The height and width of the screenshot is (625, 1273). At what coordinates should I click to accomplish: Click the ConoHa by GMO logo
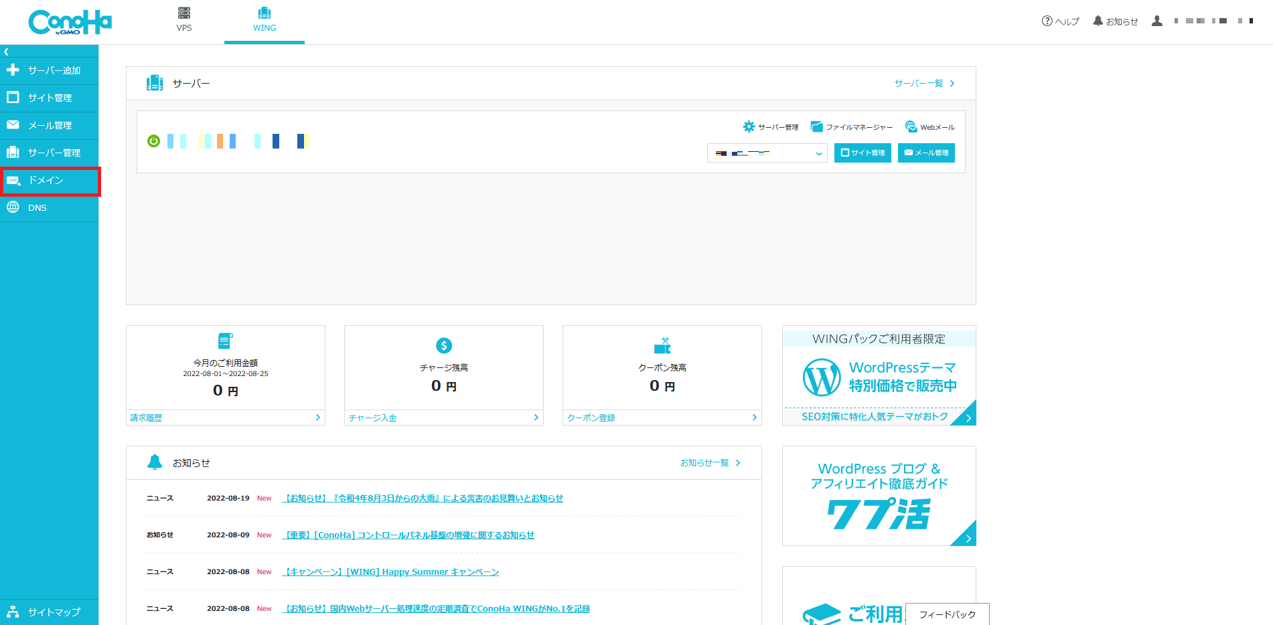click(70, 22)
